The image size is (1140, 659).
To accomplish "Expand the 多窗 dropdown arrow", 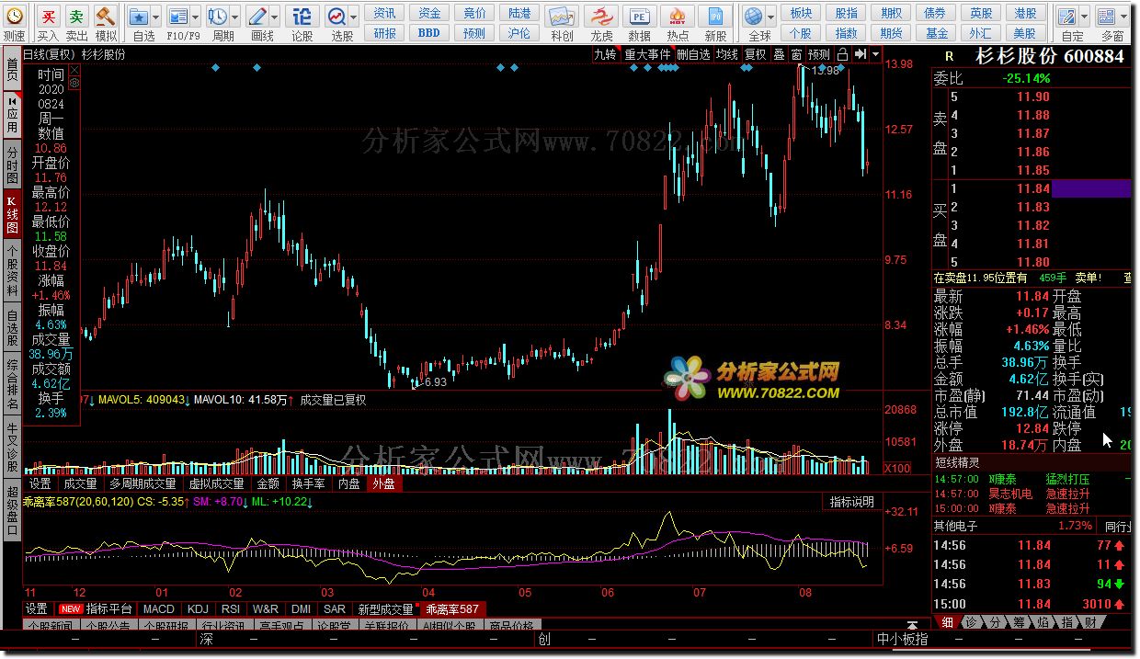I will point(1124,17).
